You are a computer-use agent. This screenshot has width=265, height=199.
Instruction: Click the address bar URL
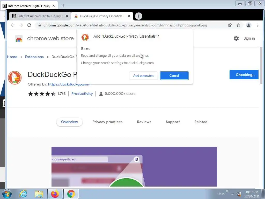click(125, 25)
